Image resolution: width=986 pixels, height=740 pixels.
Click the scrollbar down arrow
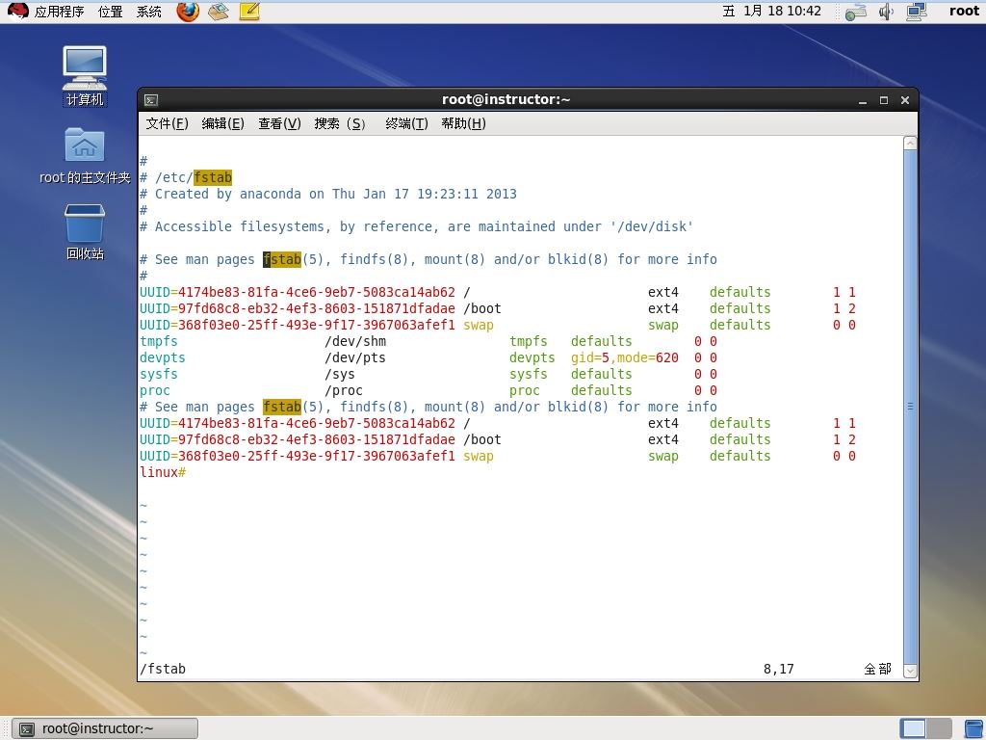[x=910, y=671]
